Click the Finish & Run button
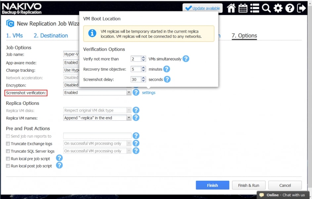The width and height of the screenshot is (312, 199). tap(248, 185)
